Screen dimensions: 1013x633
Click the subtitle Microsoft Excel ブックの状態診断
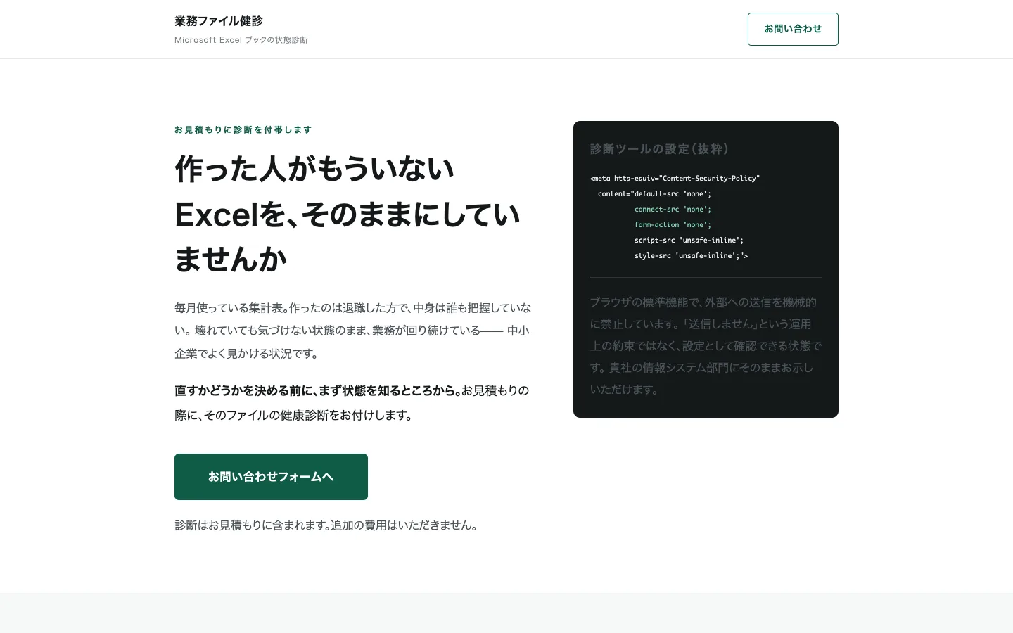(241, 40)
